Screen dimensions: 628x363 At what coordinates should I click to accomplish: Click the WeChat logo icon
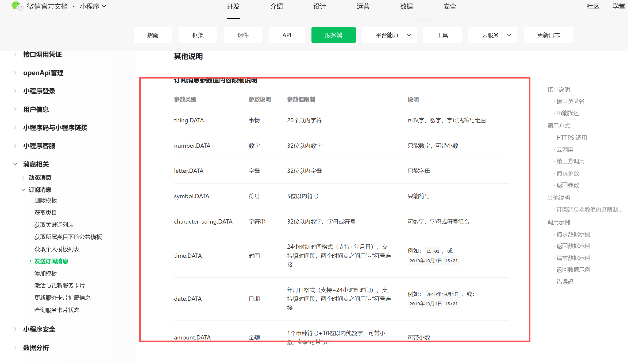click(17, 6)
